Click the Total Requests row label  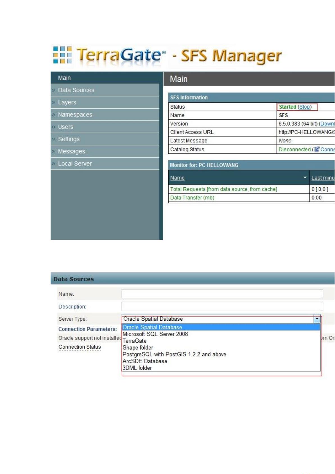223,189
